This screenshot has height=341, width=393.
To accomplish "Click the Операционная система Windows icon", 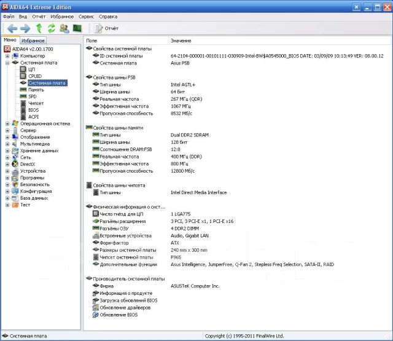I will [15, 123].
